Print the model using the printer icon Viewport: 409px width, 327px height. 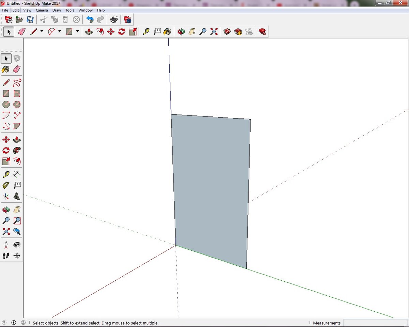click(114, 19)
